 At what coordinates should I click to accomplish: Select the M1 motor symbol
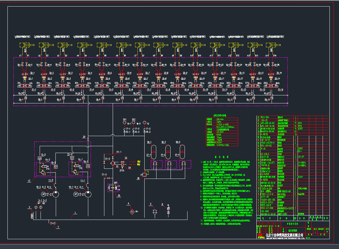tap(76, 194)
